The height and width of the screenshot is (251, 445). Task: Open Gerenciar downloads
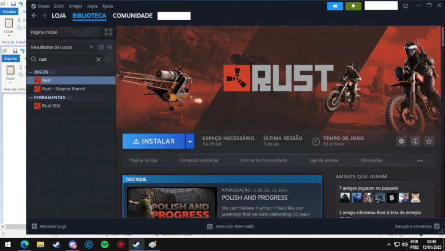click(x=230, y=227)
